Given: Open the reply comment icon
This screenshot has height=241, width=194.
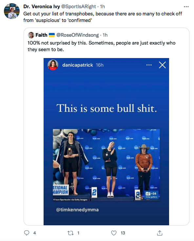Looking at the screenshot, I should pyautogui.click(x=27, y=233).
